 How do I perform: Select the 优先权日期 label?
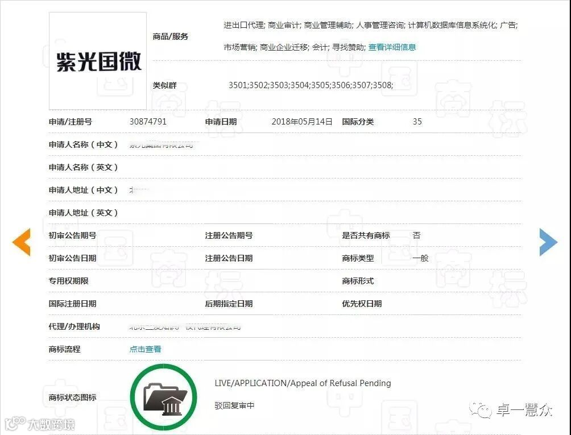click(x=362, y=304)
